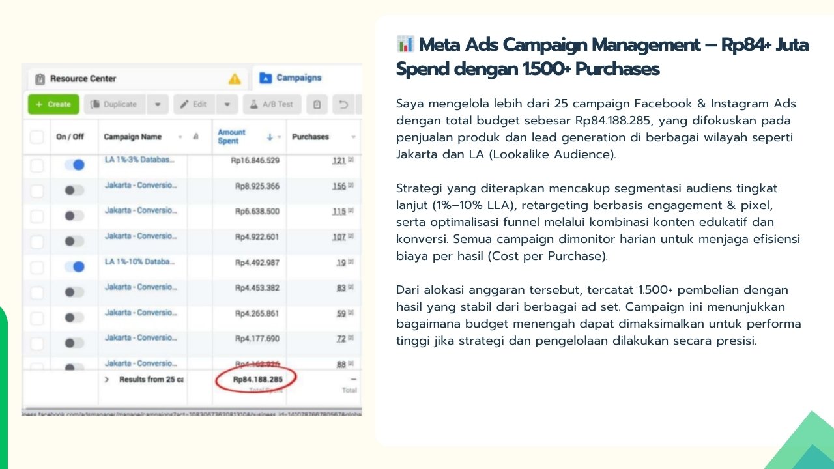Click the Meta Ads Campaign Management heading
Image resolution: width=834 pixels, height=469 pixels.
coord(602,57)
